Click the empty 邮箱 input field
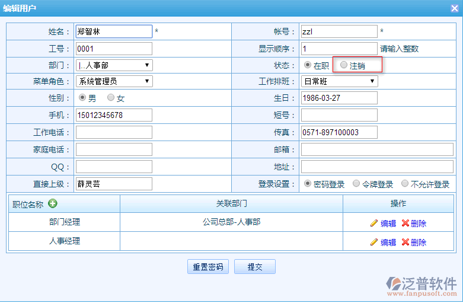This screenshot has height=303, width=463. [x=377, y=149]
